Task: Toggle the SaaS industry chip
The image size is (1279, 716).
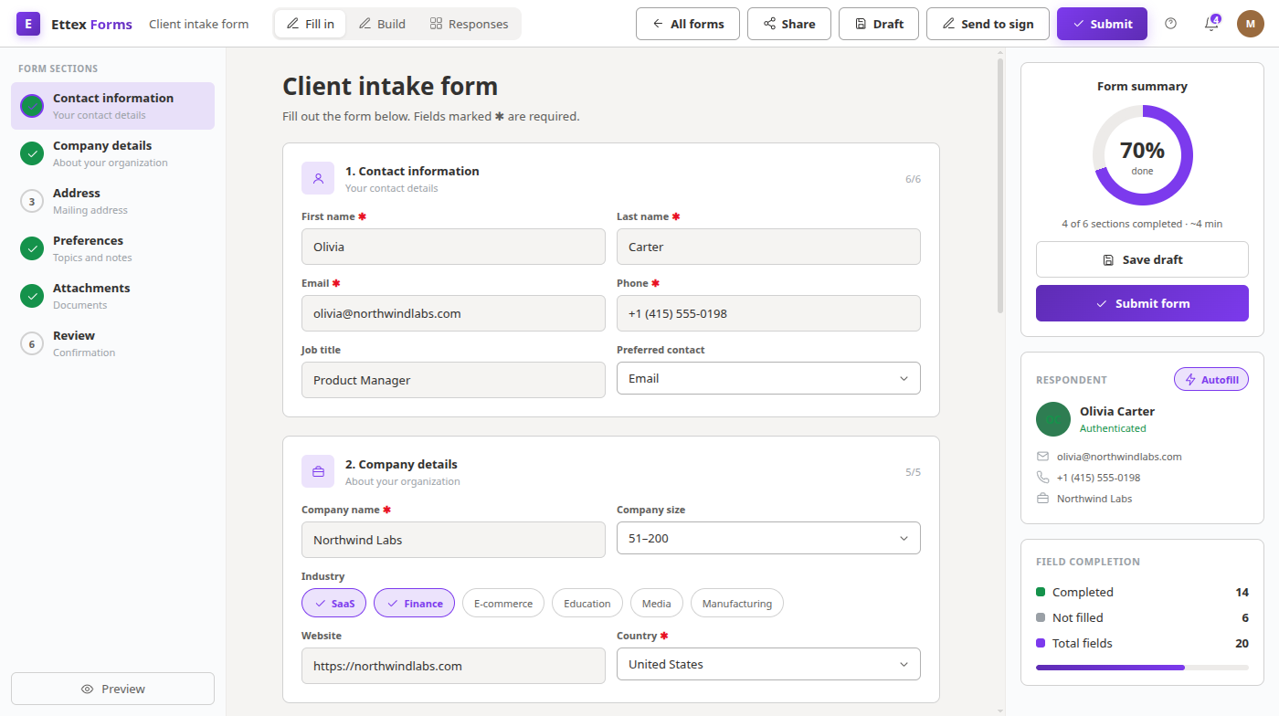Action: pos(333,603)
